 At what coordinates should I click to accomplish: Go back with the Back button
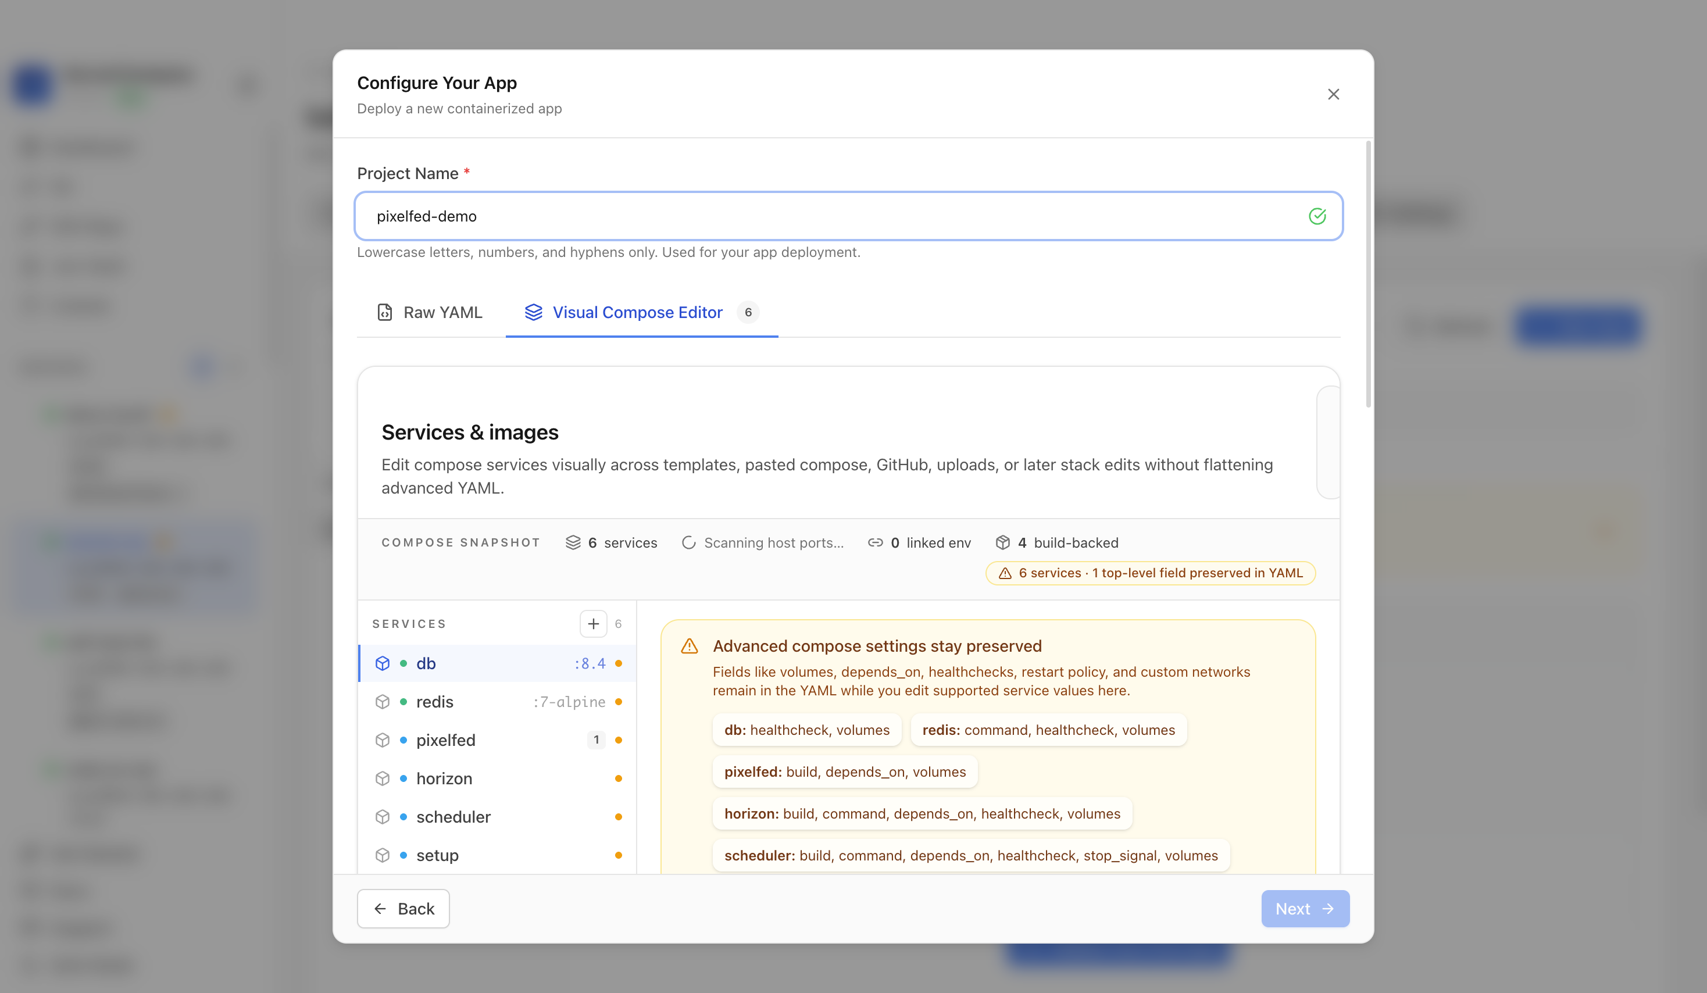403,908
